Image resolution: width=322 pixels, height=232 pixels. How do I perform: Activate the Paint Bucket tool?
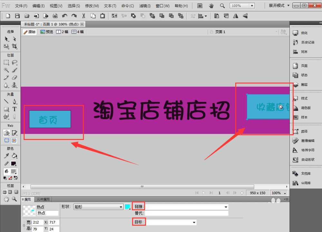coord(14,156)
